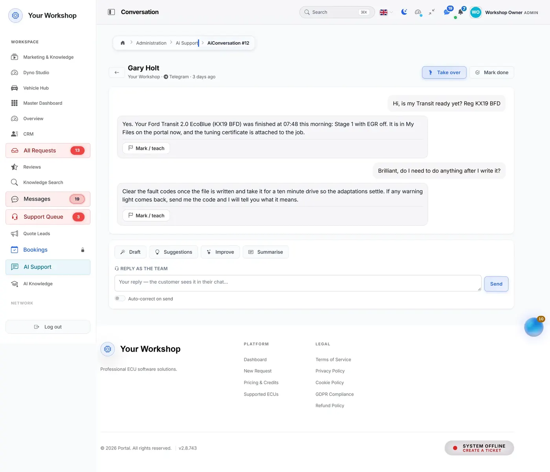The image size is (550, 472).
Task: Focus the team reply text field
Action: (x=298, y=283)
